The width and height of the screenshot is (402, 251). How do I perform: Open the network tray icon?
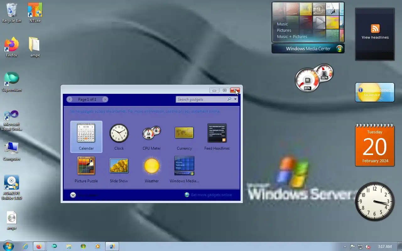point(360,247)
